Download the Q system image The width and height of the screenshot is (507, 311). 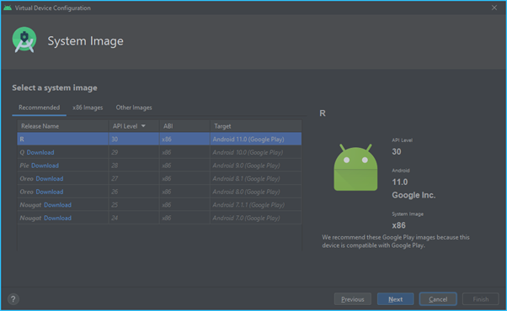pyautogui.click(x=40, y=152)
